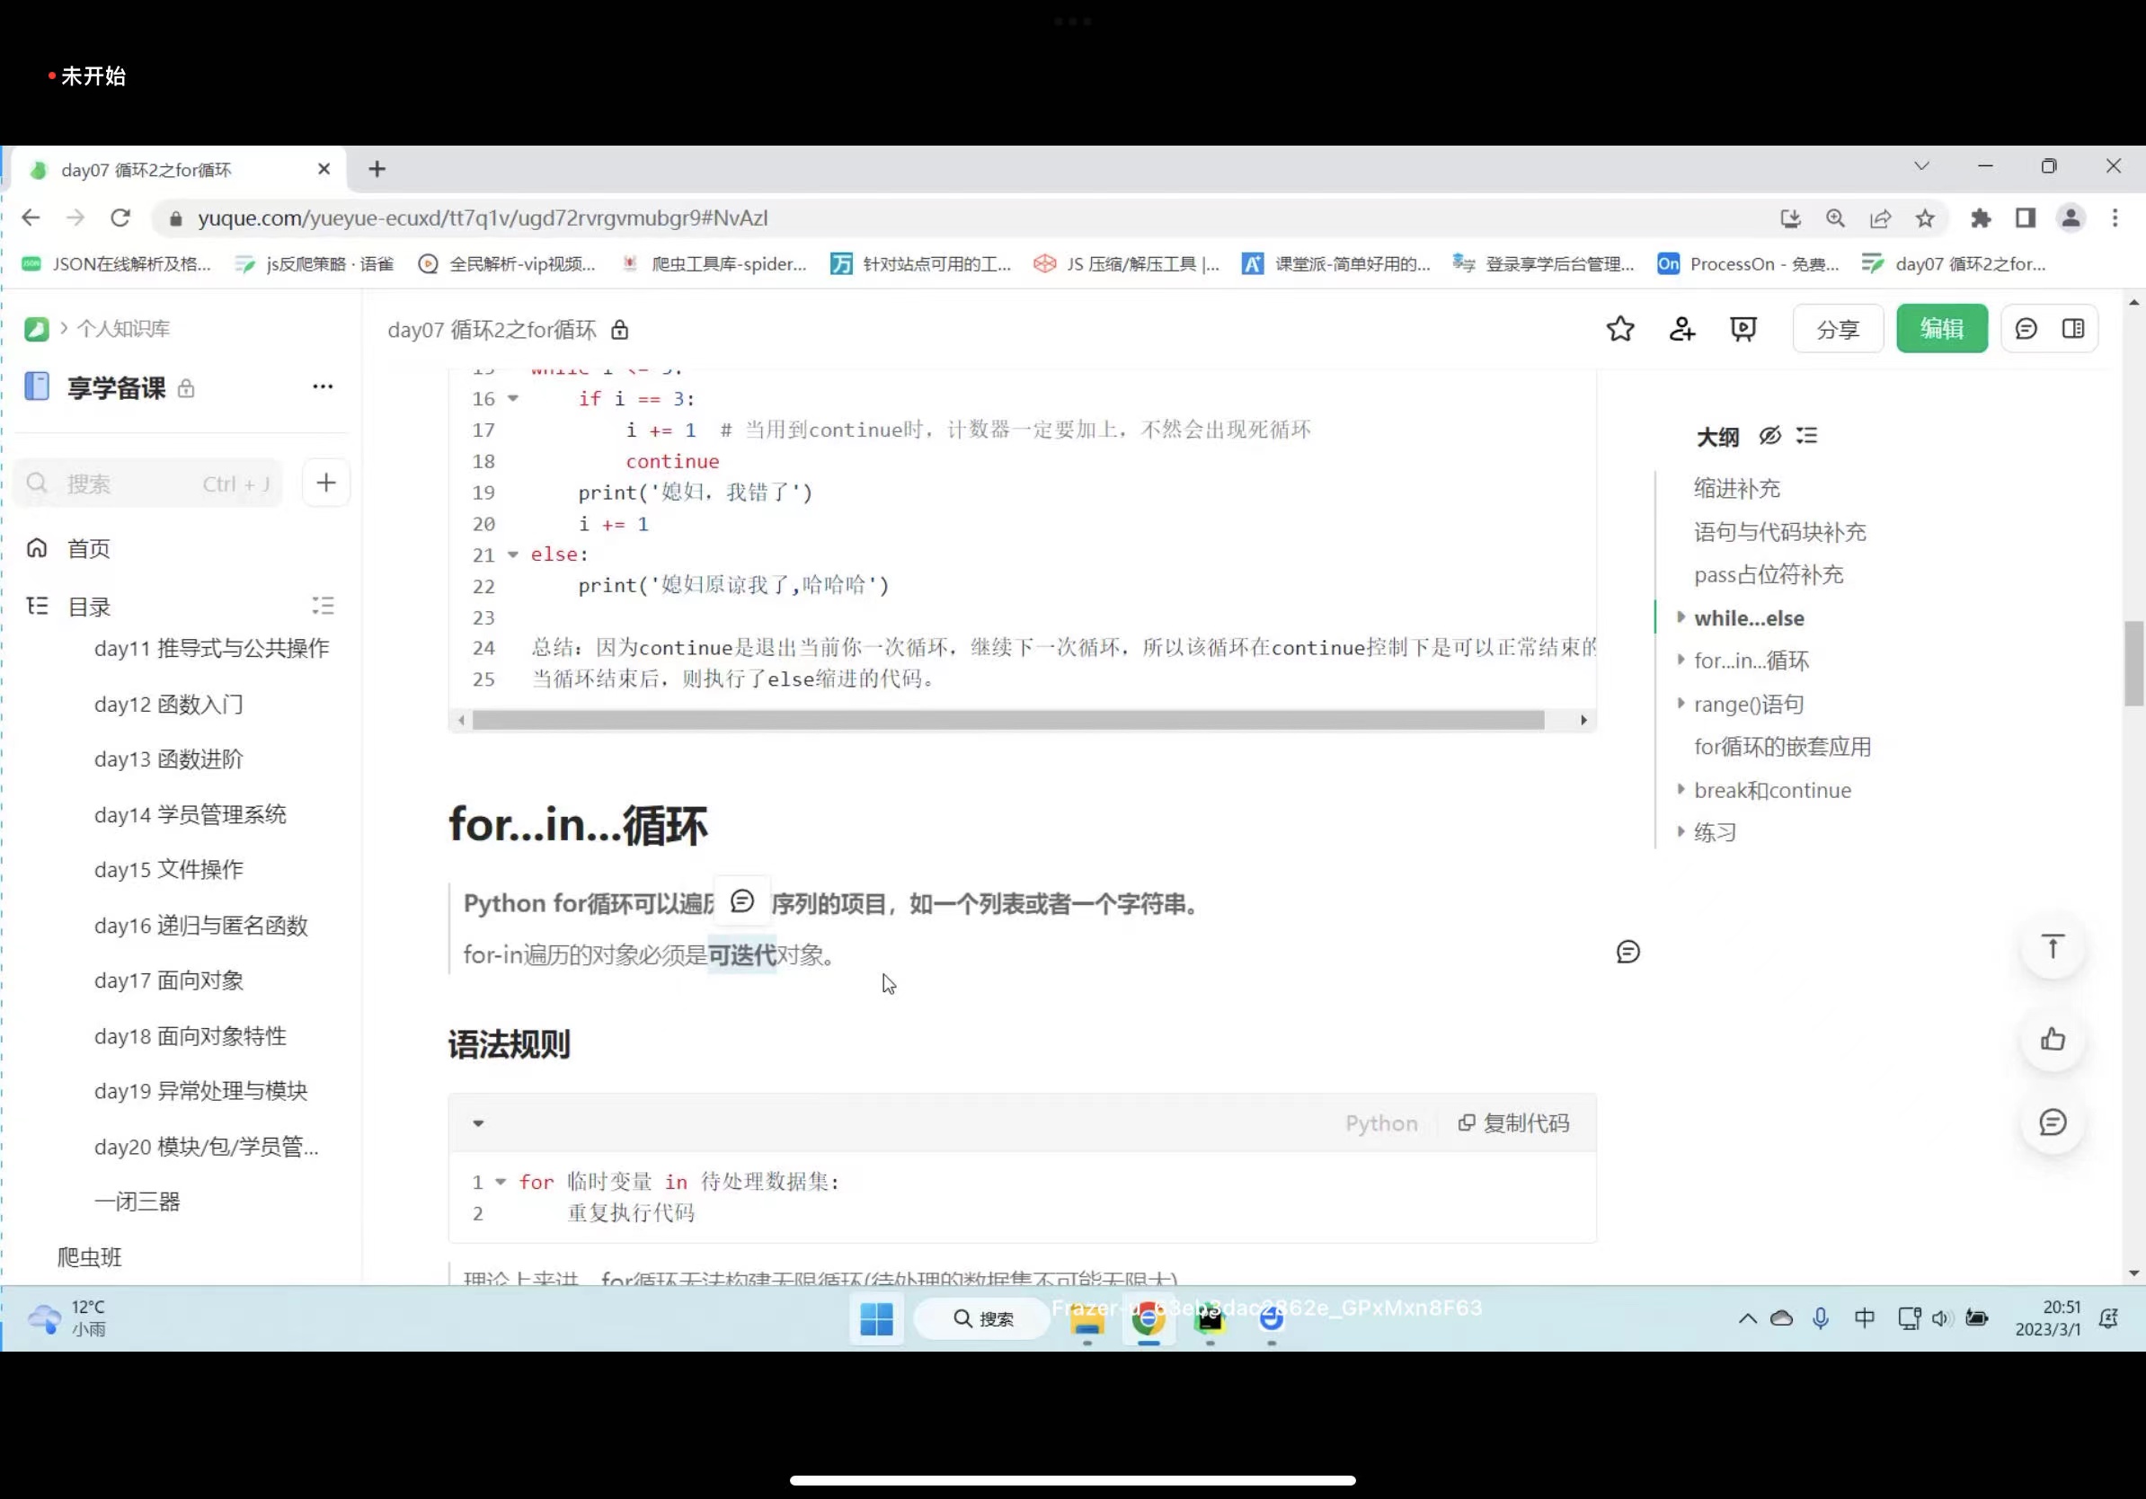This screenshot has height=1499, width=2146.
Task: Hide the outline with the eye icon
Action: coord(1769,436)
